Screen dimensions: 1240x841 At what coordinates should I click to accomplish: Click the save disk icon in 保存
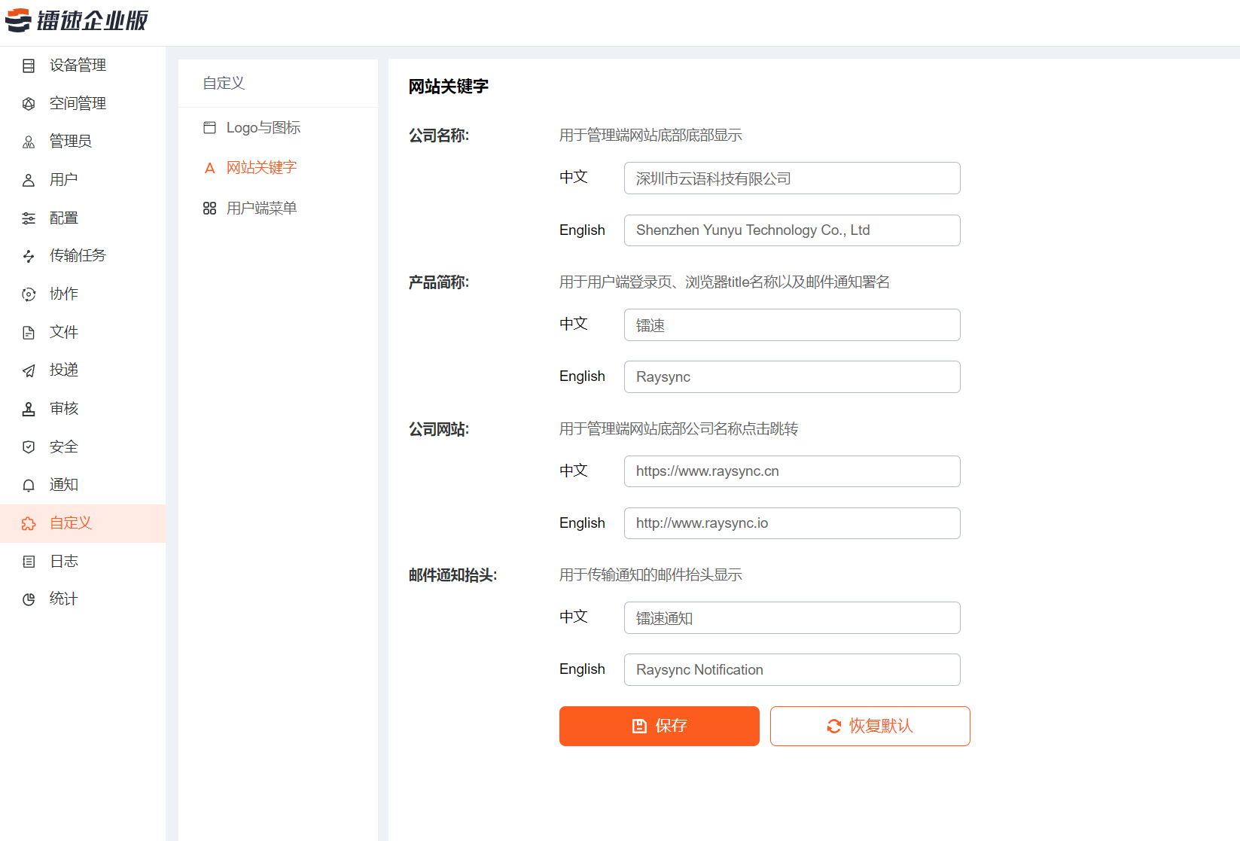(639, 726)
